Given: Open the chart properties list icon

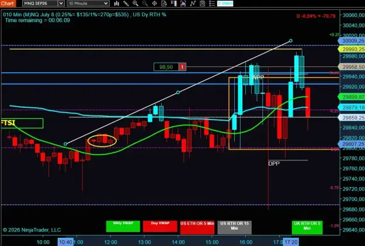Looking at the screenshot, I should [212, 3].
